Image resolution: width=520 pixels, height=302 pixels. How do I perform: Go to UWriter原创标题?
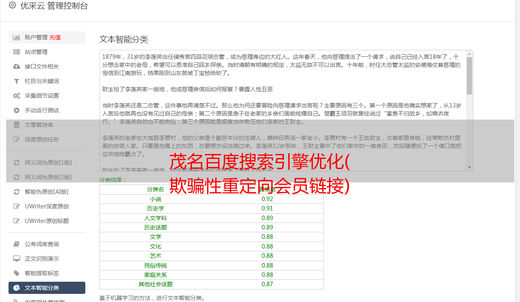(47, 221)
